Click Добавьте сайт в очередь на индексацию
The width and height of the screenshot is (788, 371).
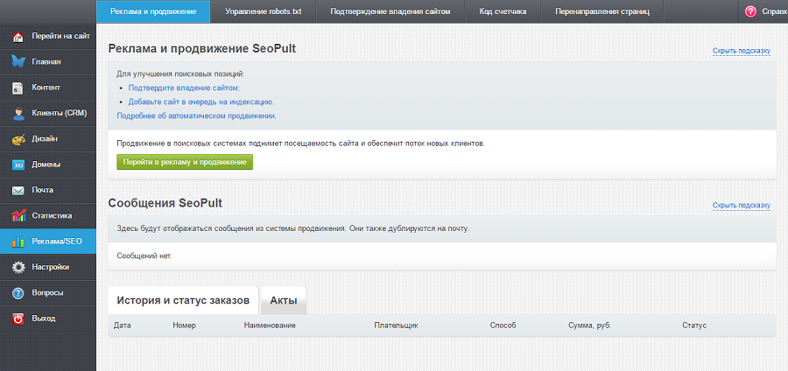click(201, 101)
